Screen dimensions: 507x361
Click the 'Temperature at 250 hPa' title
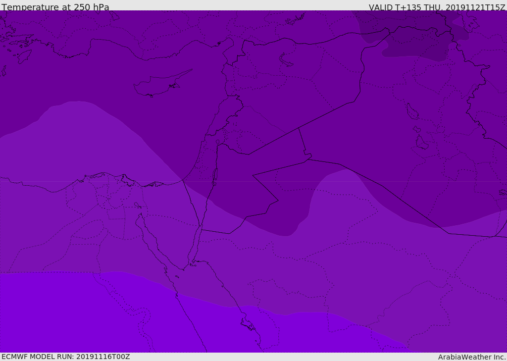55,7
